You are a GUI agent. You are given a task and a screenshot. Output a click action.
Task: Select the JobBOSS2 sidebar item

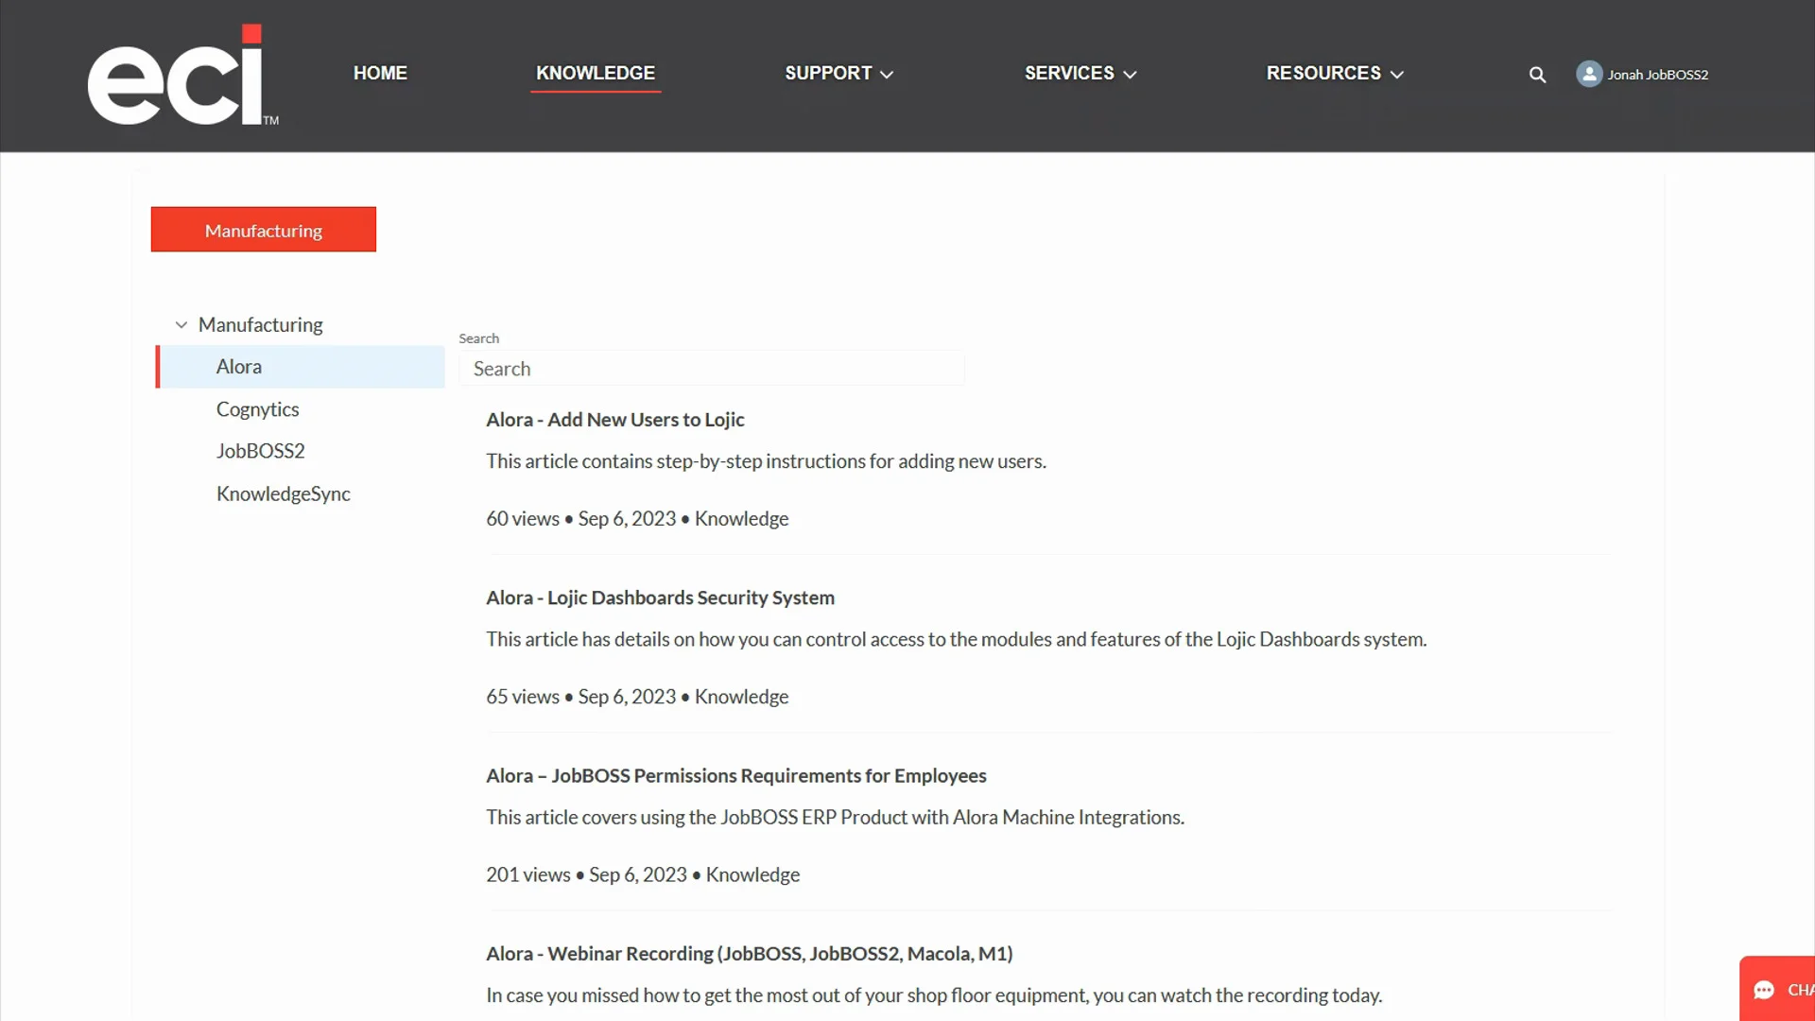coord(261,451)
